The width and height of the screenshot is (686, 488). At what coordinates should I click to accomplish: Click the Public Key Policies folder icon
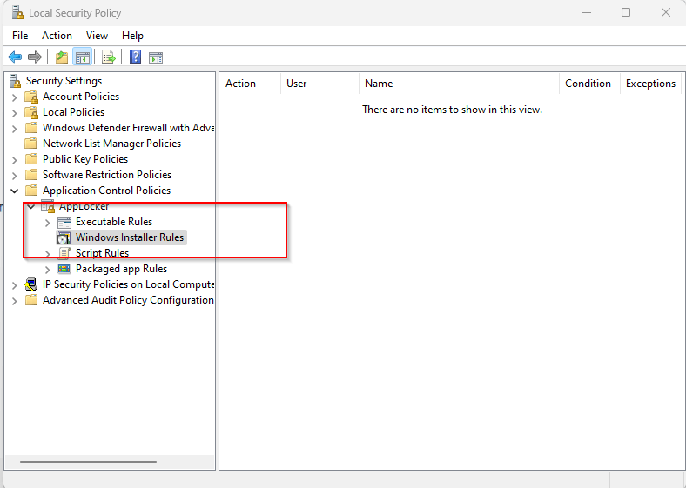31,159
